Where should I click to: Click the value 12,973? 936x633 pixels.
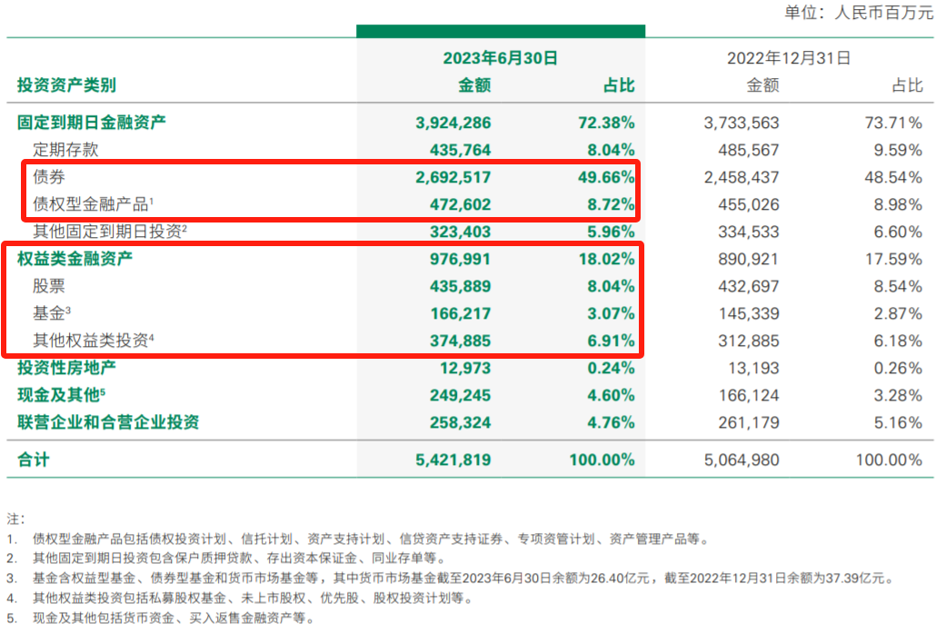coord(465,368)
